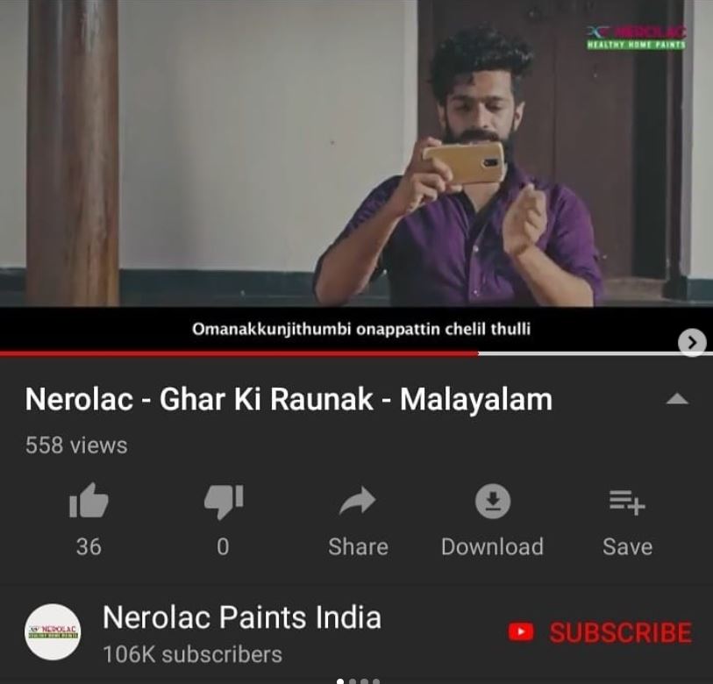Image resolution: width=713 pixels, height=684 pixels.
Task: Open the Nerolac Paints India channel name
Action: [x=242, y=617]
